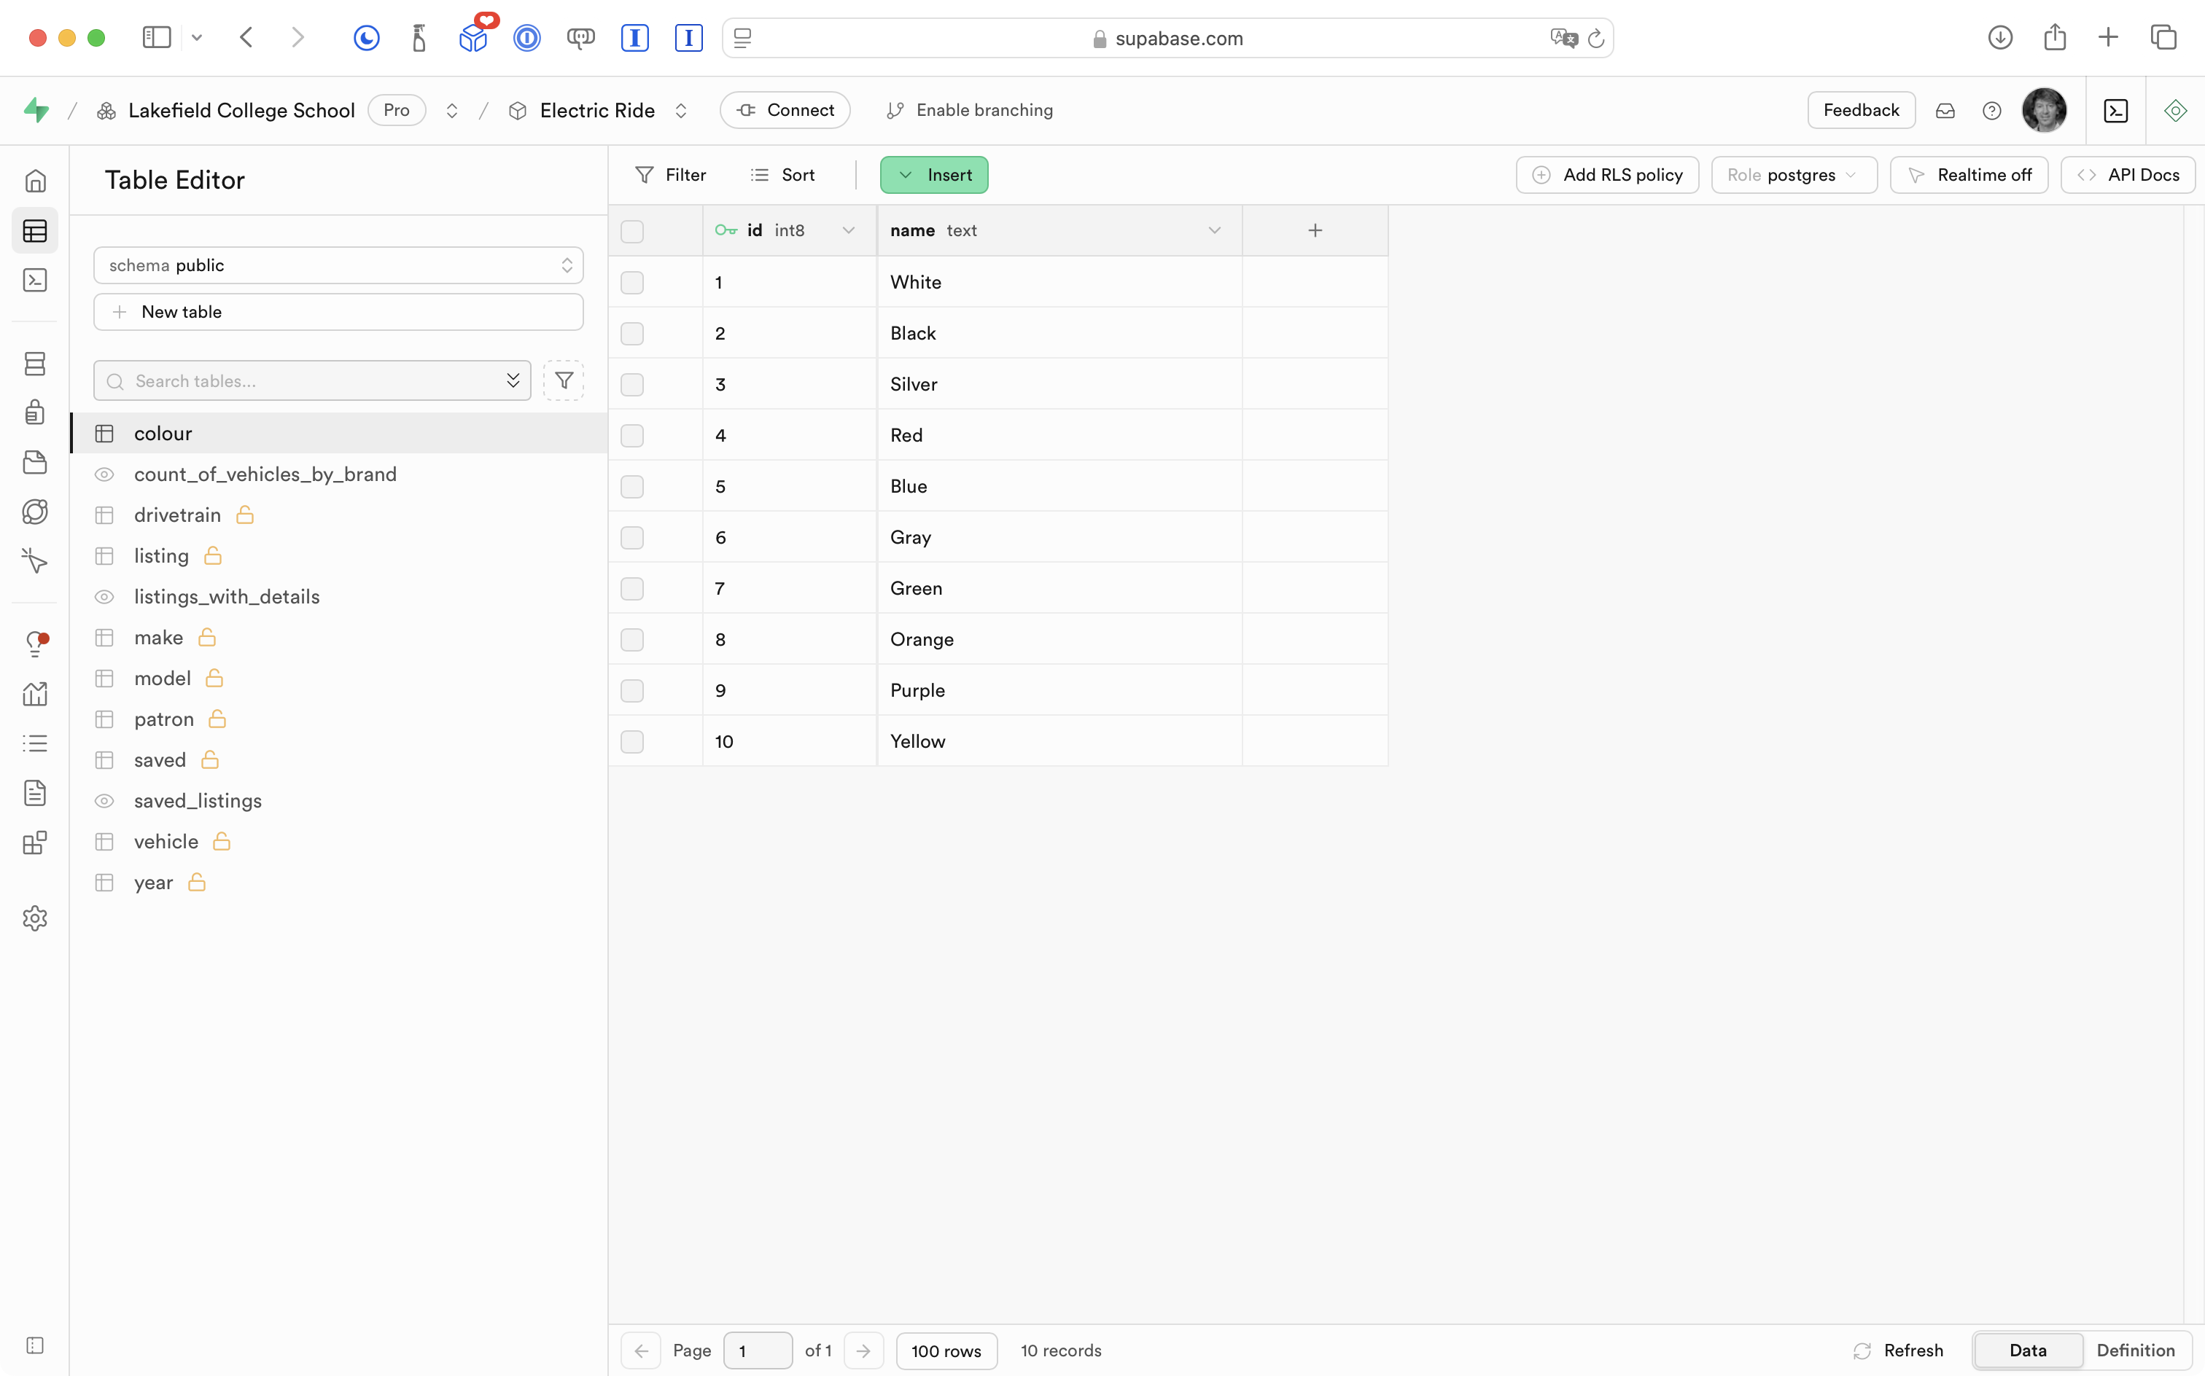Screen dimensions: 2205x1376
Task: Add new column with plus icon
Action: pyautogui.click(x=1315, y=230)
